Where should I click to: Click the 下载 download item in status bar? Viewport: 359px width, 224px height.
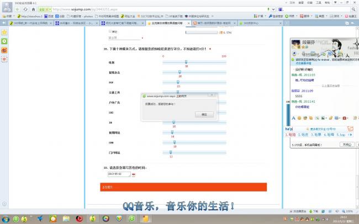314,211
